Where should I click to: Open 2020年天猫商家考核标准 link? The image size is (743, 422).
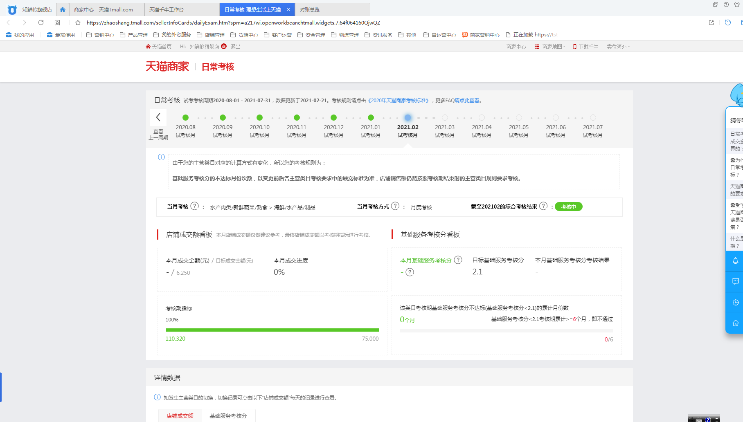(399, 100)
